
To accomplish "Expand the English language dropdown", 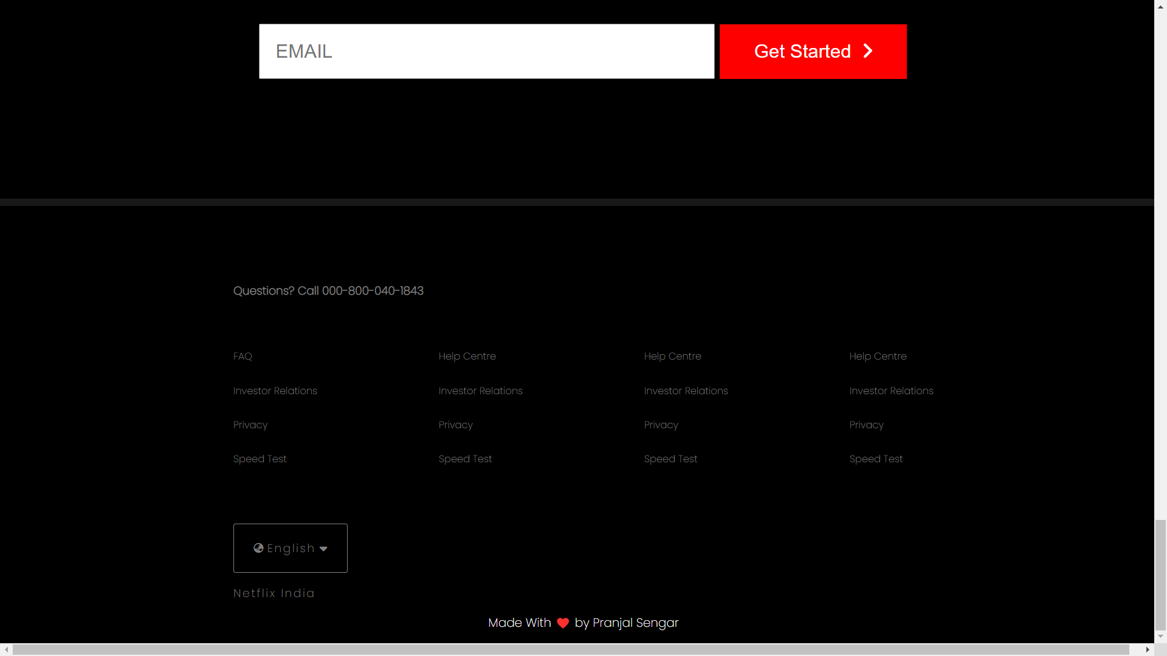I will pos(290,548).
